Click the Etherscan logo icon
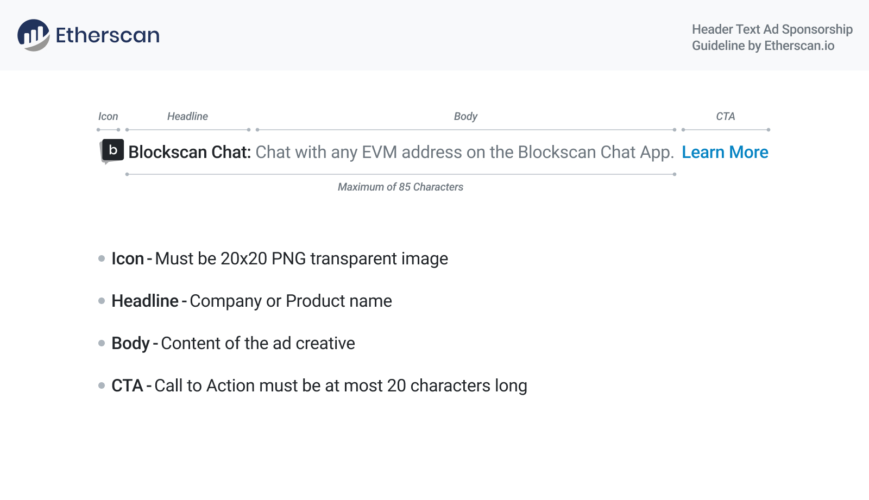Viewport: 869px width, 500px height. point(34,35)
